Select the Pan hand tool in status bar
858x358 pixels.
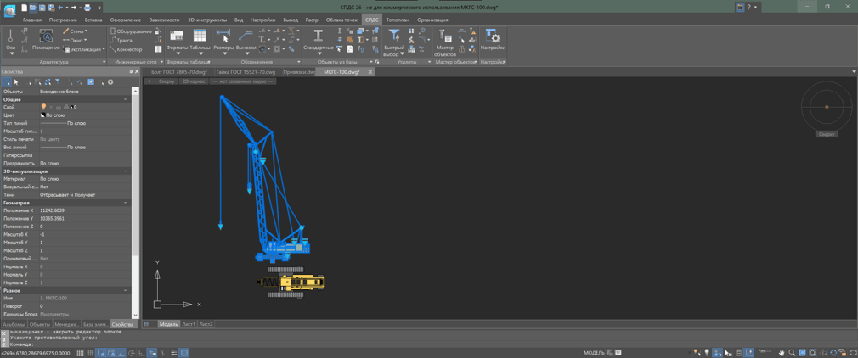click(x=782, y=353)
